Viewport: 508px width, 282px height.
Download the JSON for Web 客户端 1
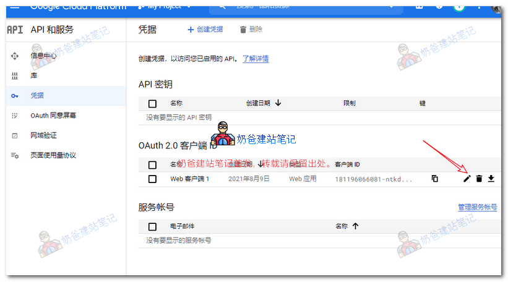pyautogui.click(x=491, y=179)
